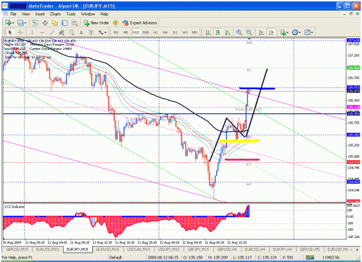Screen dimensions: 362x262
Task: Click the 'Default' profile in status bar
Action: tap(115, 257)
